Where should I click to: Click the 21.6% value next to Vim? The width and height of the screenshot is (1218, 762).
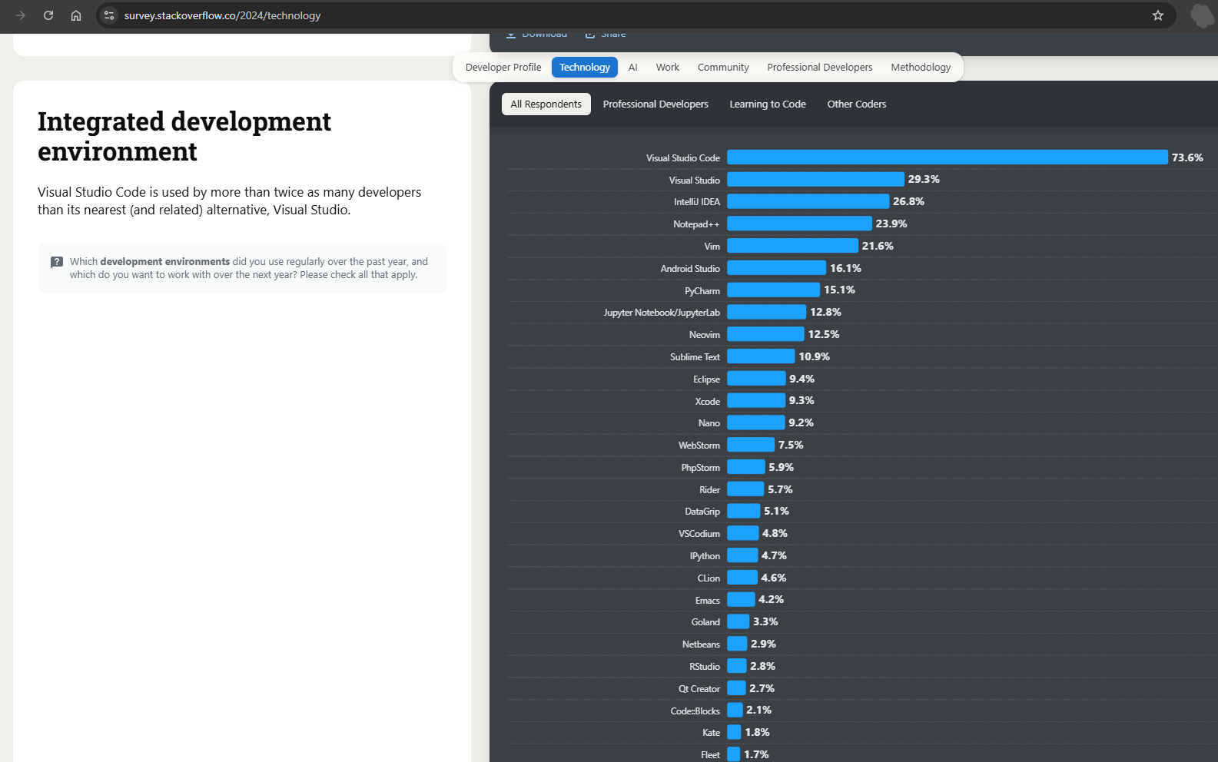878,246
